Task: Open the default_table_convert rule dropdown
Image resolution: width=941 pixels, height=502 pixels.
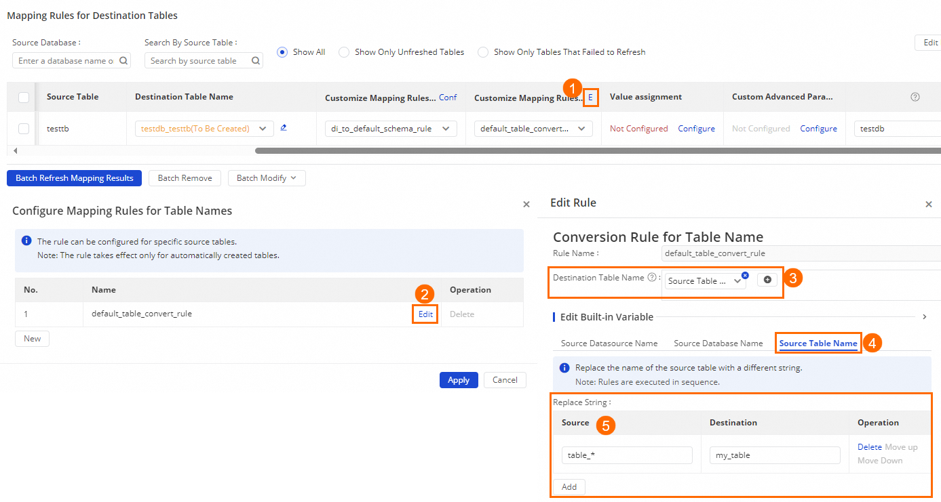Action: (533, 129)
